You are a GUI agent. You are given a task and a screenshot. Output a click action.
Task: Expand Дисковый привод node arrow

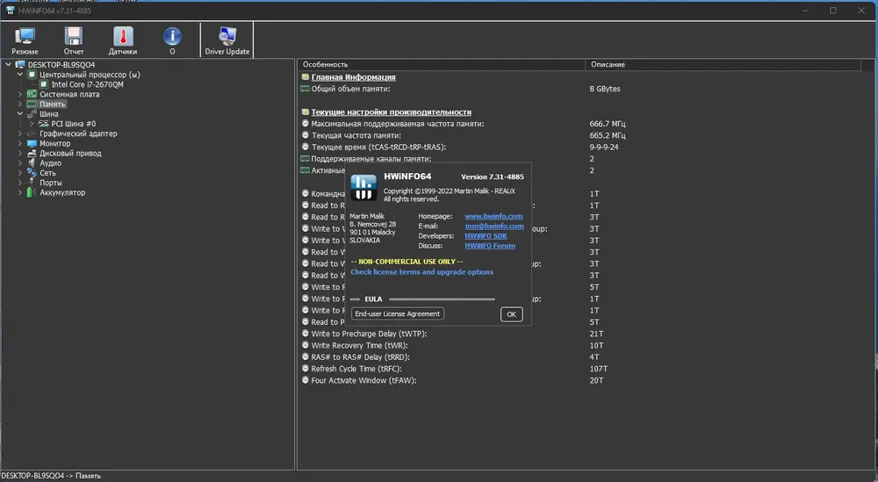[x=20, y=153]
